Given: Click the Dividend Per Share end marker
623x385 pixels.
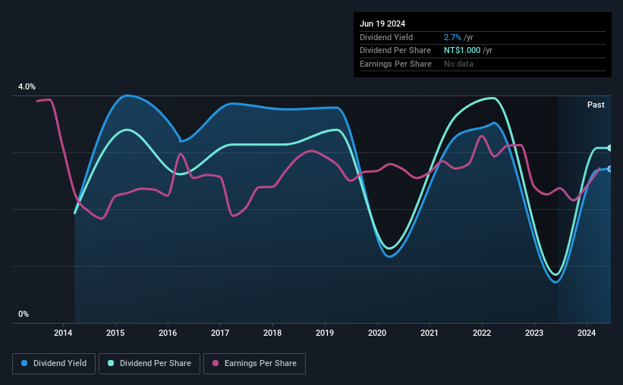Looking at the screenshot, I should [610, 148].
